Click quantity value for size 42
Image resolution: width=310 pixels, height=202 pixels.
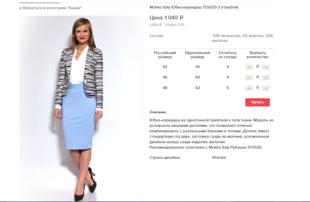[258, 66]
